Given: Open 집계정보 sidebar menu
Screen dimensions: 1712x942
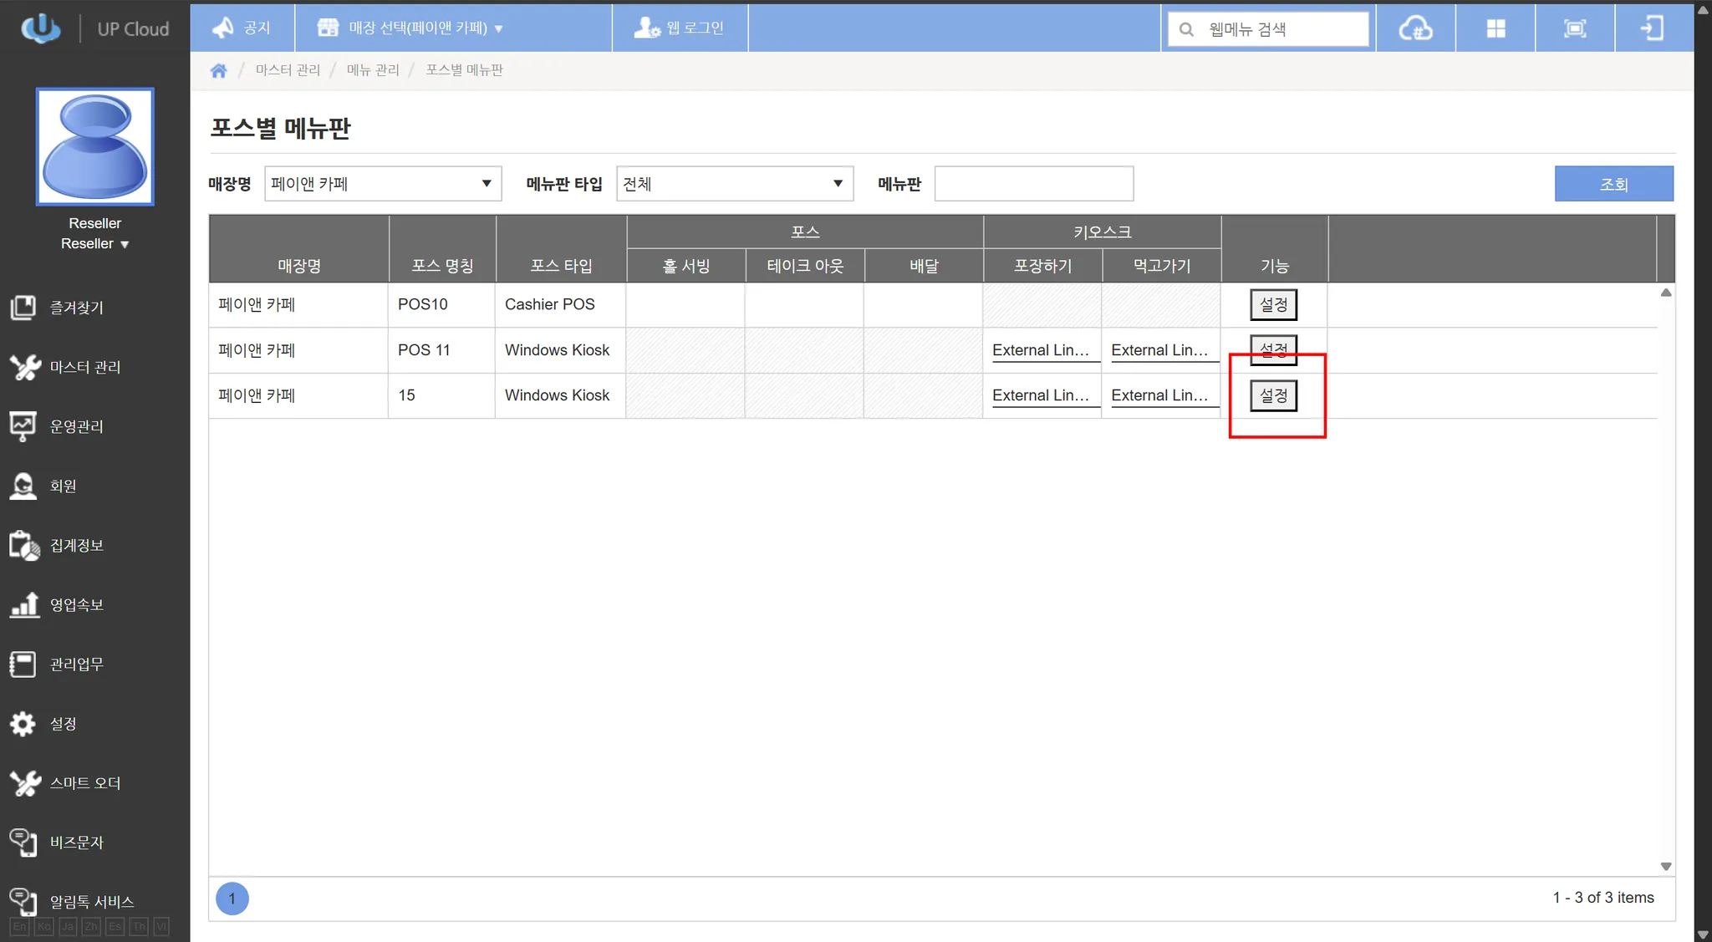Looking at the screenshot, I should (76, 546).
